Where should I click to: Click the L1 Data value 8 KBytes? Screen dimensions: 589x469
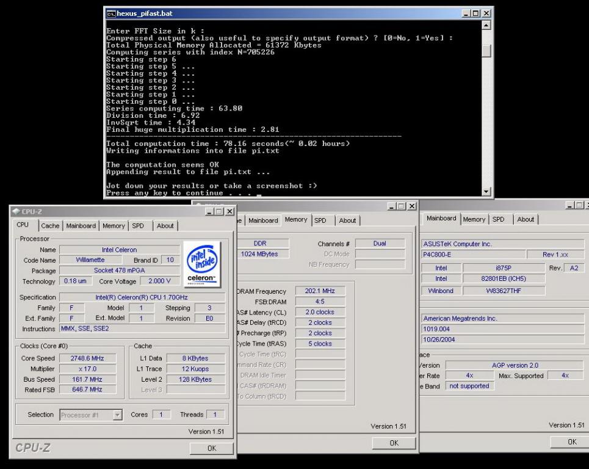point(195,358)
